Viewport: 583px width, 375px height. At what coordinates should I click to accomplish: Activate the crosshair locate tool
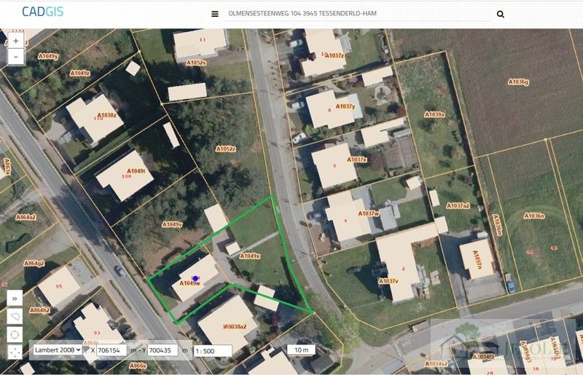15,334
